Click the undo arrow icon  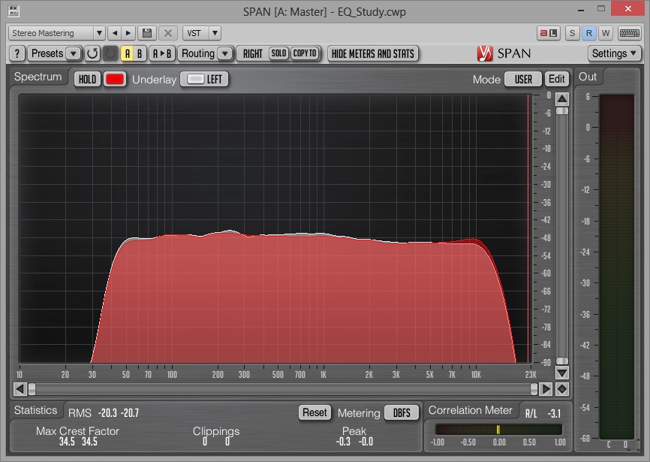tap(92, 53)
